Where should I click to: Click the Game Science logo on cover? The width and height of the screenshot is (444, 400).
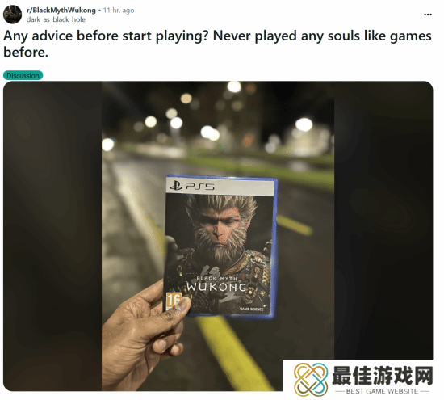tap(253, 309)
